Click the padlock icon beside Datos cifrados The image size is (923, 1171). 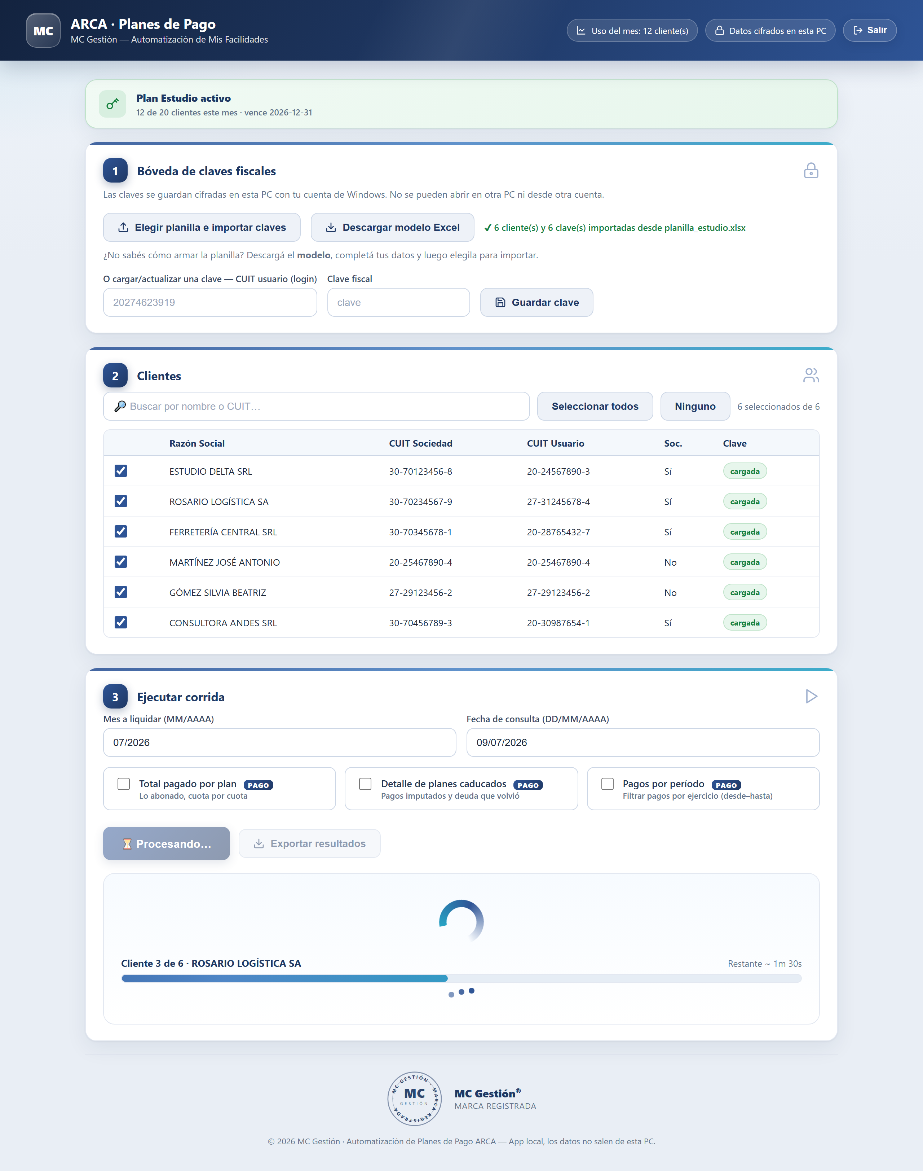pos(719,31)
